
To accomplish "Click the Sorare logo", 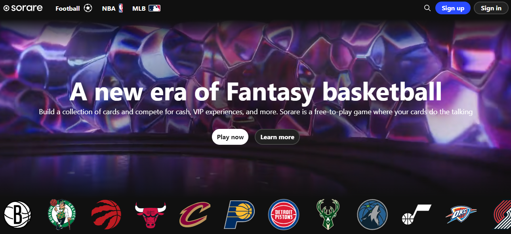I will pos(23,8).
